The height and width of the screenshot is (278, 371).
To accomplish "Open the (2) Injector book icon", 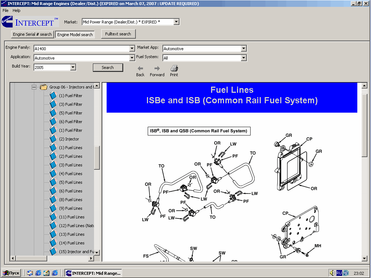I will [53, 139].
